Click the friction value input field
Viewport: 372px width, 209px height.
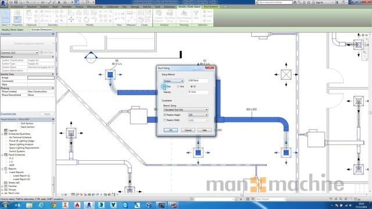198,81
